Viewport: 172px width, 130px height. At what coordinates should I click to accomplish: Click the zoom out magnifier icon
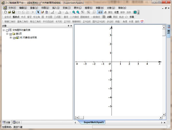(x=78, y=12)
